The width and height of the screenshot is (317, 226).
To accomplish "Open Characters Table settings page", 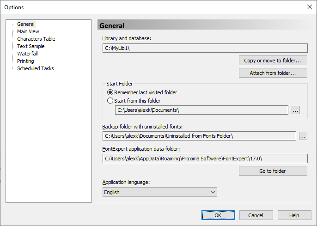I will [x=36, y=39].
